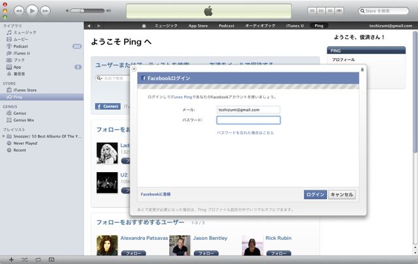Click the パスワード input field
Screen dimensions: 418x264
[248, 120]
